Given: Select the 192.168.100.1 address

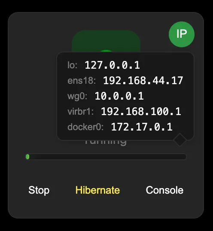Looking at the screenshot, I should [x=141, y=112].
